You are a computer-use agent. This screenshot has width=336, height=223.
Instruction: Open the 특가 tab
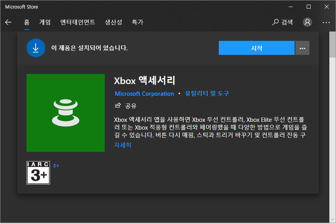point(138,22)
